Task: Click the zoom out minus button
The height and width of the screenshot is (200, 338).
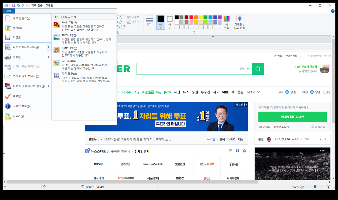Action: point(302,187)
